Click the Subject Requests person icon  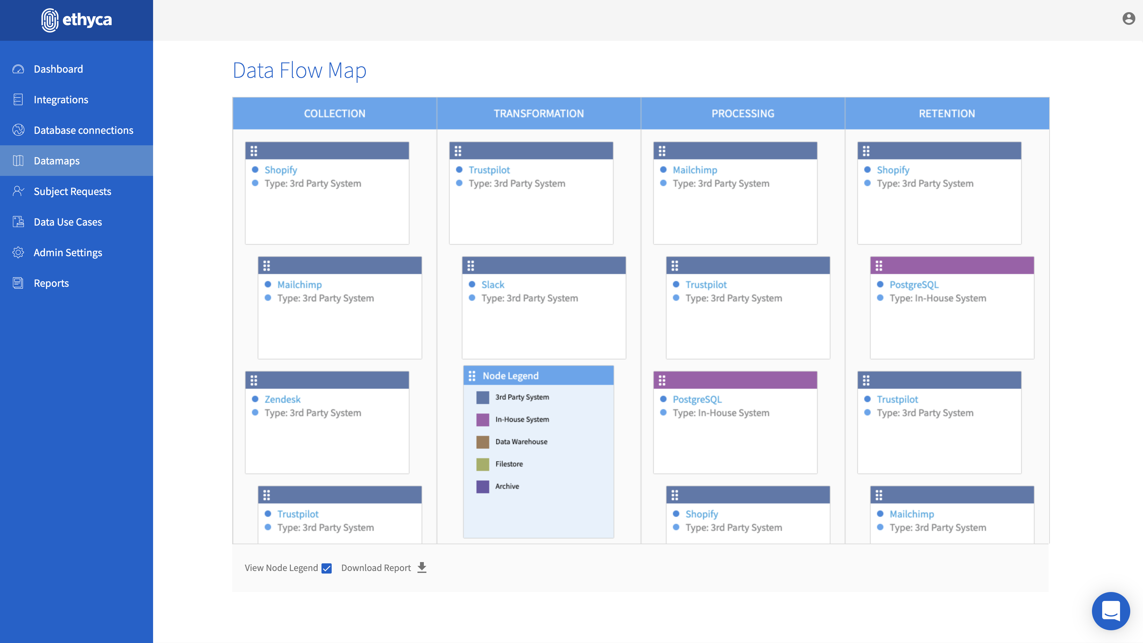click(x=18, y=191)
